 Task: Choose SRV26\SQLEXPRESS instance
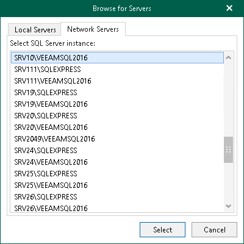117,197
